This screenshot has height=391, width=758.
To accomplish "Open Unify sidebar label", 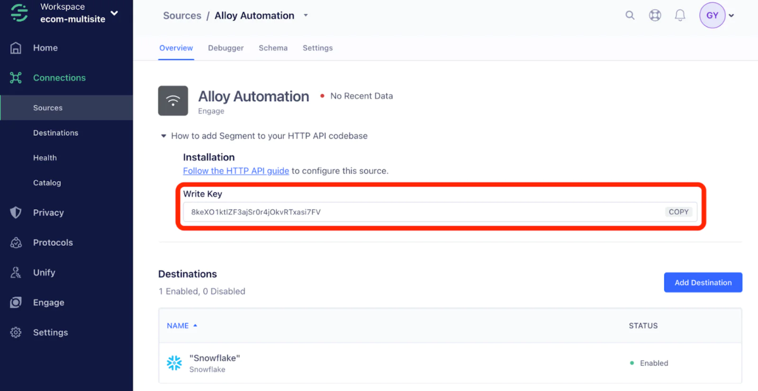I will click(x=44, y=273).
